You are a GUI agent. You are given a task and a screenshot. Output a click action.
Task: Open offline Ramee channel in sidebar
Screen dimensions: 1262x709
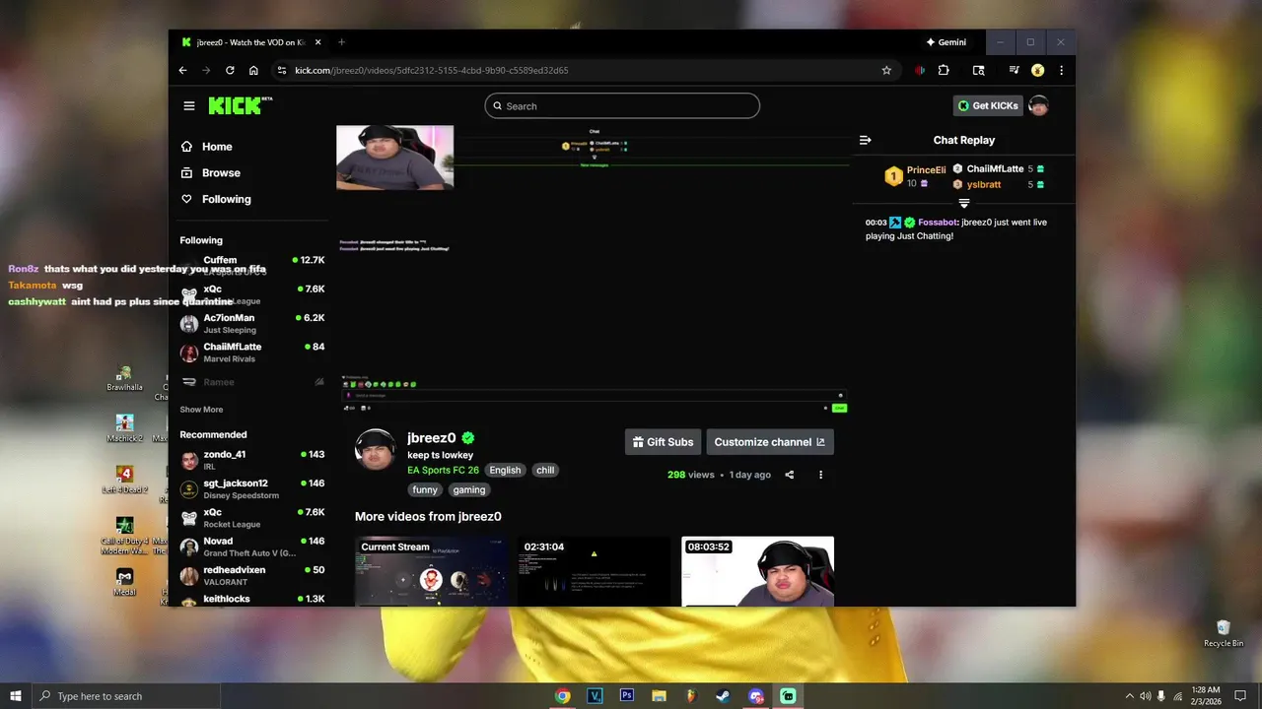252,382
